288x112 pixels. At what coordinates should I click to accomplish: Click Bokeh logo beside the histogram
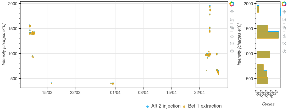[x=284, y=4]
